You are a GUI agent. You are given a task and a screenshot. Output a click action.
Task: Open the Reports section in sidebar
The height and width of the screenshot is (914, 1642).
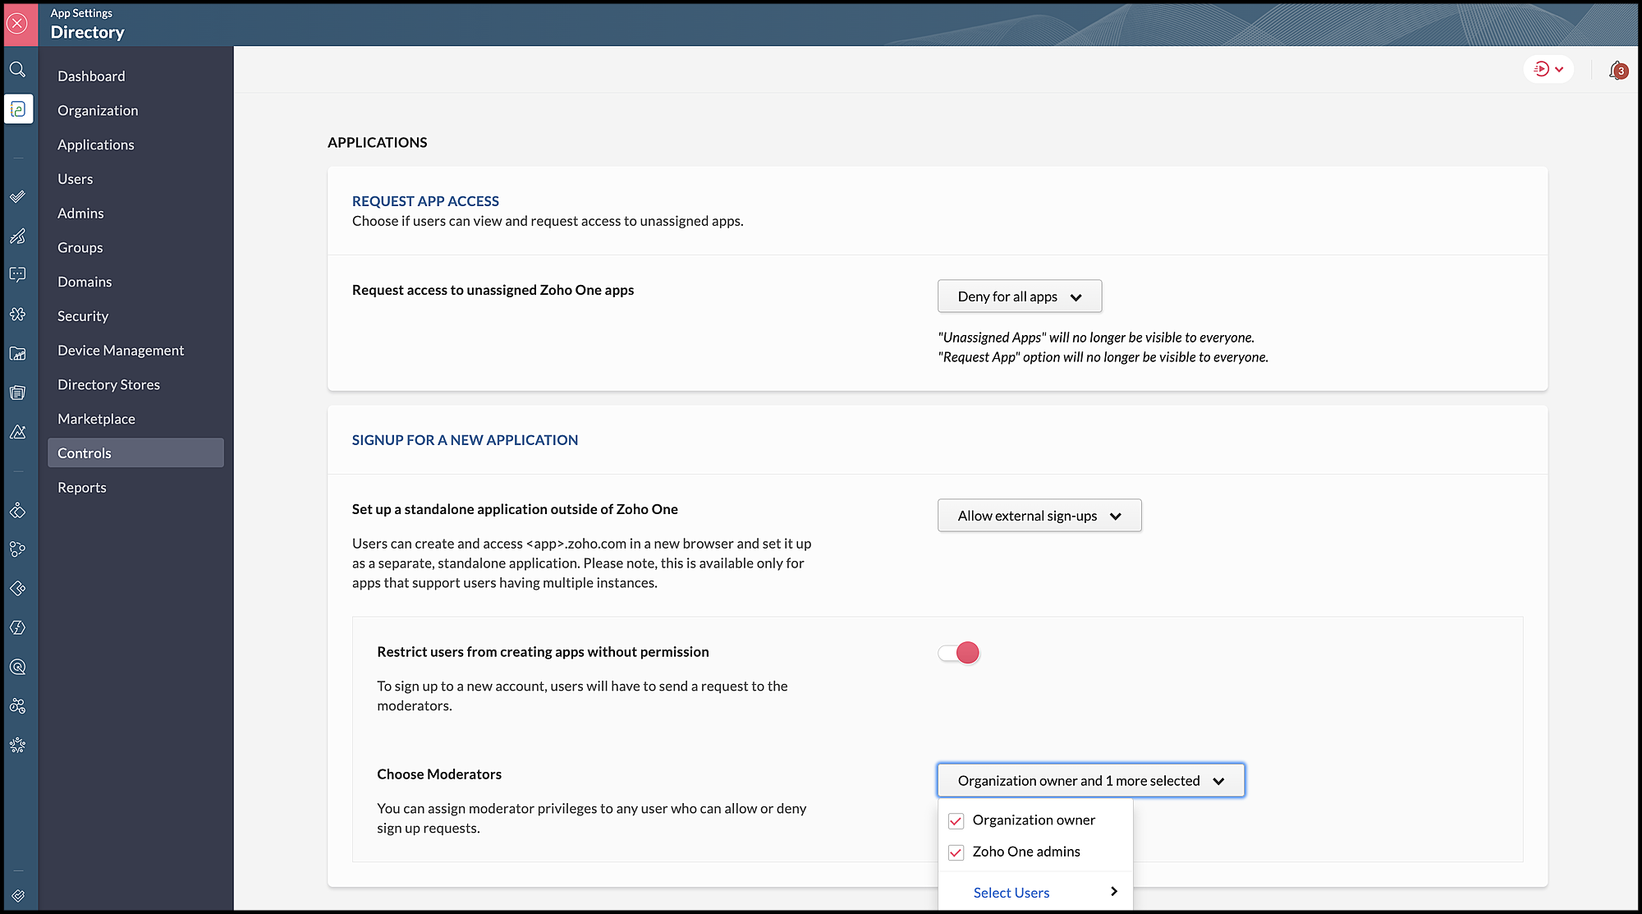(x=82, y=487)
